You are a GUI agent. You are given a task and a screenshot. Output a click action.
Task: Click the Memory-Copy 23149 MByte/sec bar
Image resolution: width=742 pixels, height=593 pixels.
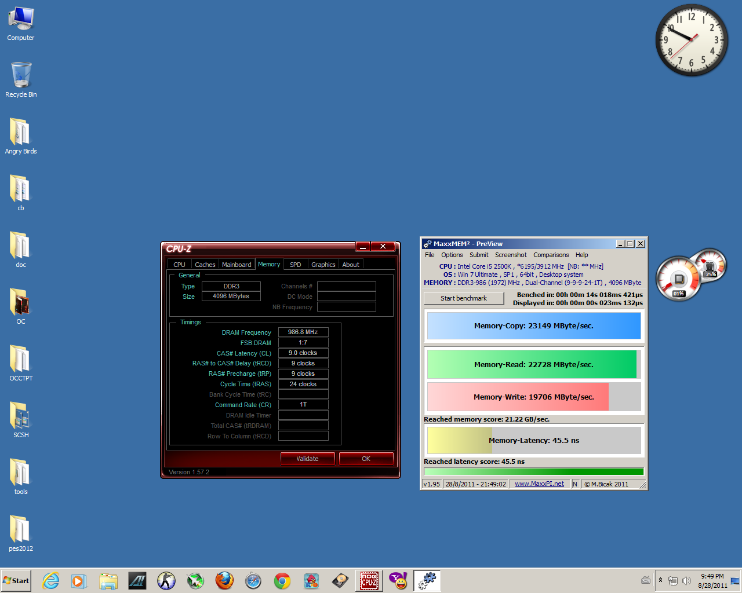(x=534, y=325)
